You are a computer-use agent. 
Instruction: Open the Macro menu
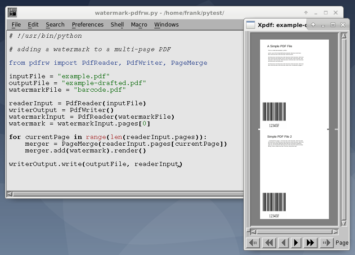139,24
